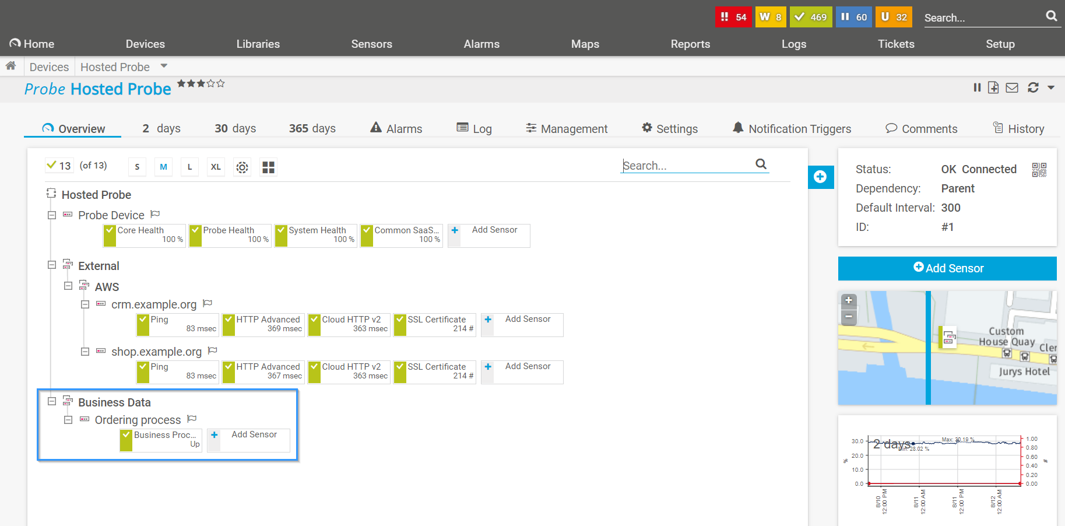Open the Ping sensor under shop.example.org

(177, 371)
